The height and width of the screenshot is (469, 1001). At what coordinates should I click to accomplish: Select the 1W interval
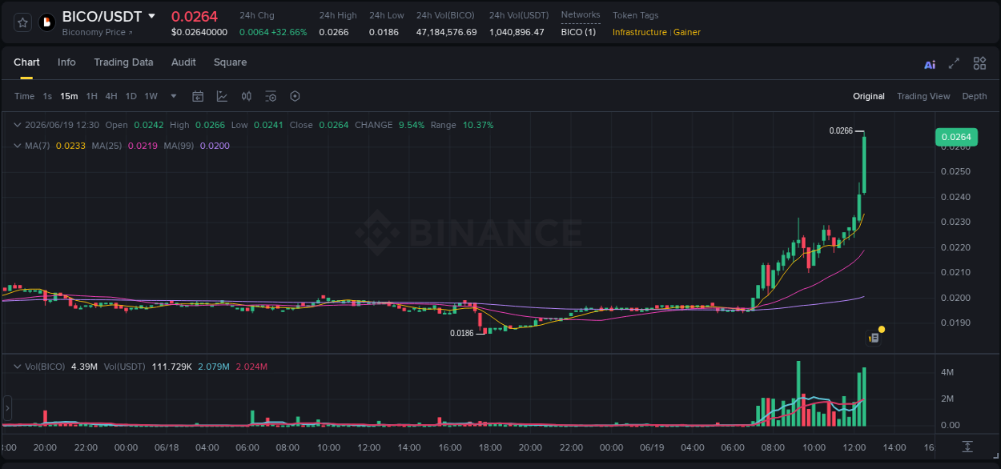(151, 96)
